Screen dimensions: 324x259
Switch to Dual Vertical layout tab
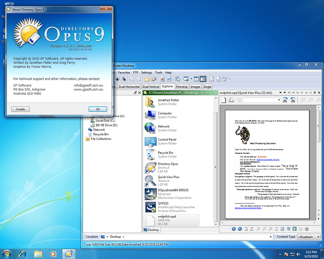(x=151, y=87)
